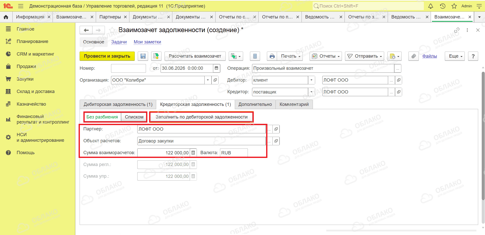
Task: Open Склад и доставка section
Action: (x=36, y=91)
